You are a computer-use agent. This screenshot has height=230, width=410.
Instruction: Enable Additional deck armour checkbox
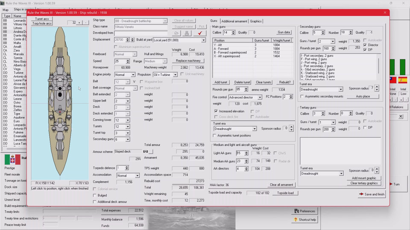[x=95, y=202]
